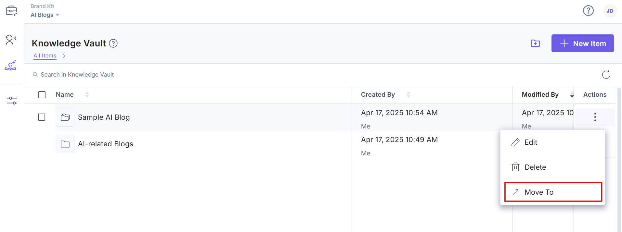Click the info icon beside Knowledge Vault title
Image resolution: width=622 pixels, height=232 pixels.
(113, 43)
